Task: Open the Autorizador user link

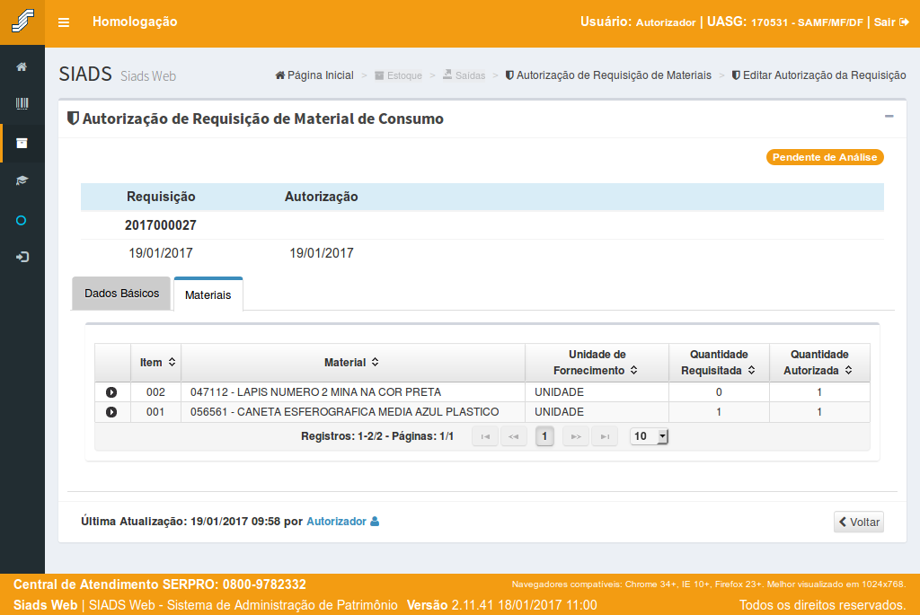Action: pyautogui.click(x=342, y=522)
